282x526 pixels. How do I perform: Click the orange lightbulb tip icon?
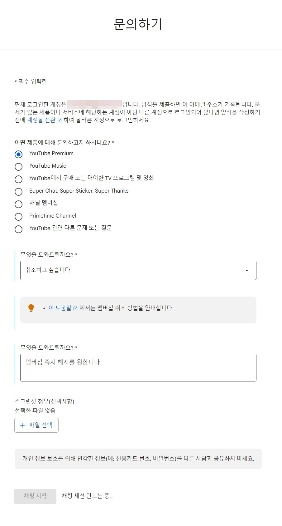coord(31,308)
